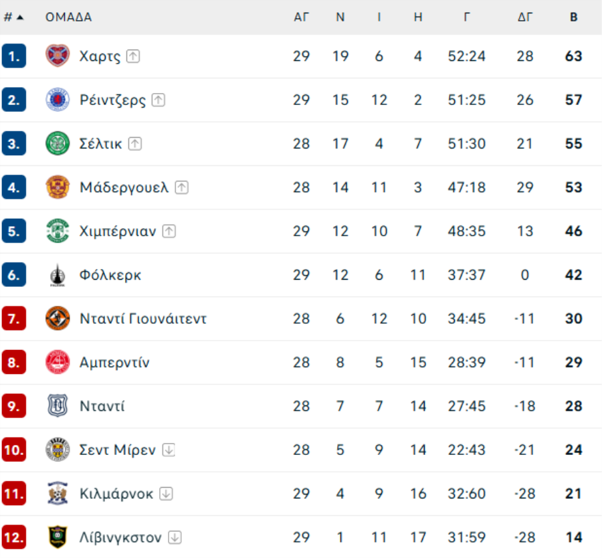Click the Αμπερντίν red club logo
Viewport: 602px width, 558px height.
(58, 363)
